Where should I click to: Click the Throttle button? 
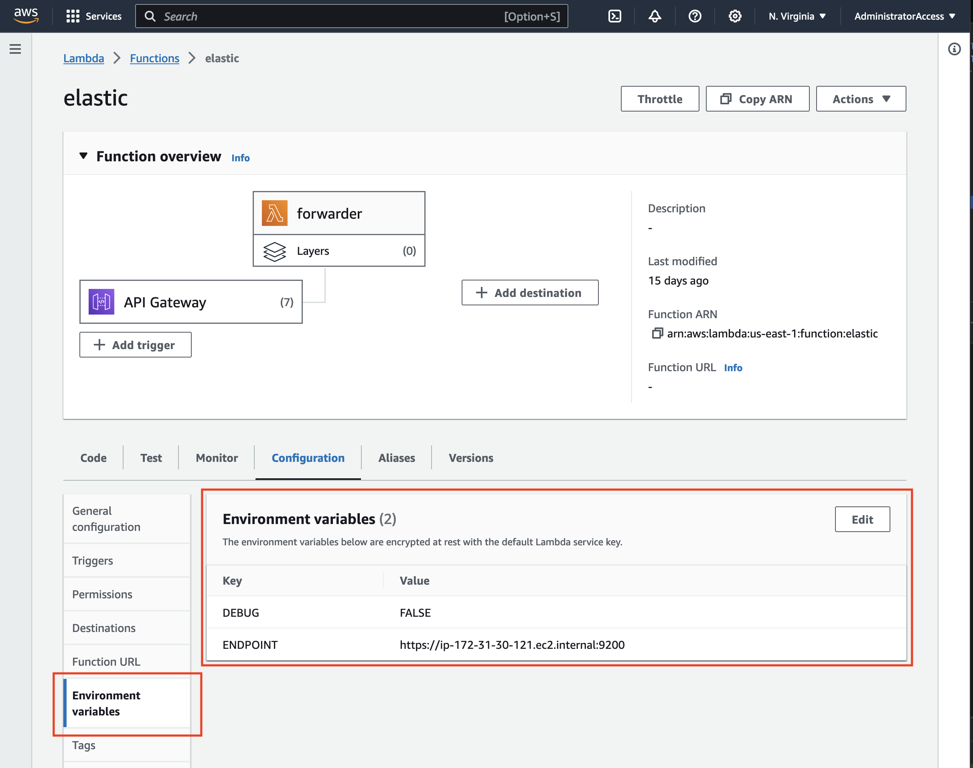(660, 99)
